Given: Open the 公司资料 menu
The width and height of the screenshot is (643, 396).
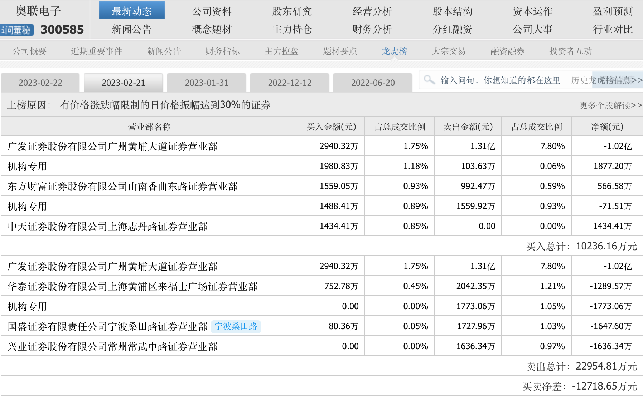Looking at the screenshot, I should [x=212, y=11].
